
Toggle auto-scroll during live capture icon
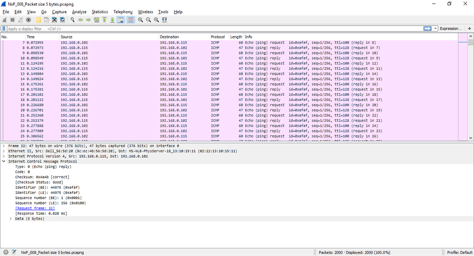tap(121, 20)
